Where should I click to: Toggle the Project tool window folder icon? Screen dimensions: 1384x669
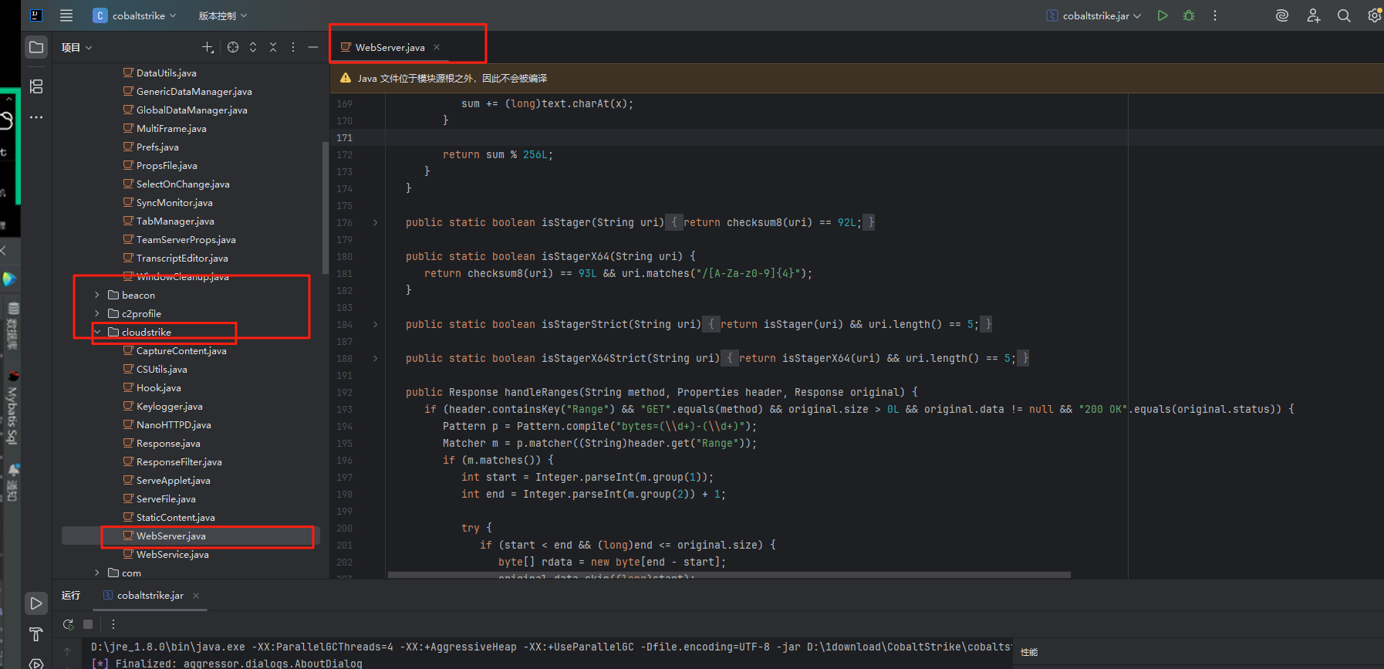[36, 47]
